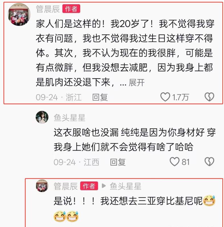Like the author's top comment with the heart icon
224x227 pixels.
tap(165, 97)
